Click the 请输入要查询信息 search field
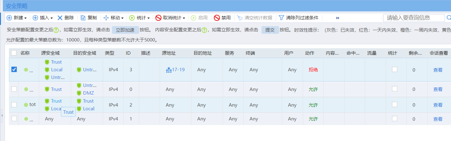451x141 pixels. click(414, 18)
